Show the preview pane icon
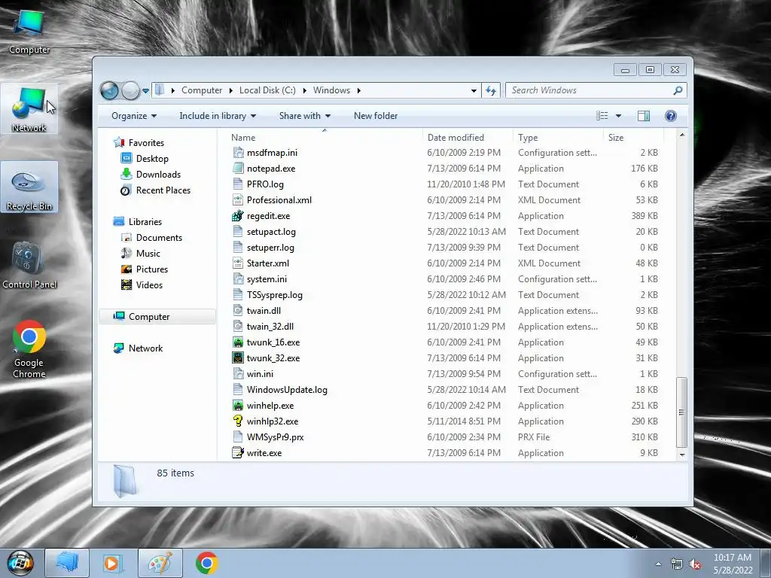Image resolution: width=771 pixels, height=578 pixels. coord(644,116)
